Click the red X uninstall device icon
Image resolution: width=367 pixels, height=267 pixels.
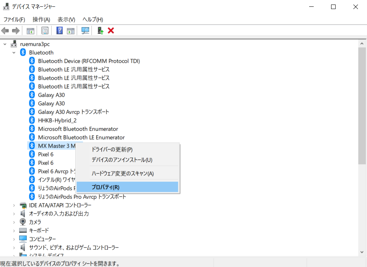(111, 31)
